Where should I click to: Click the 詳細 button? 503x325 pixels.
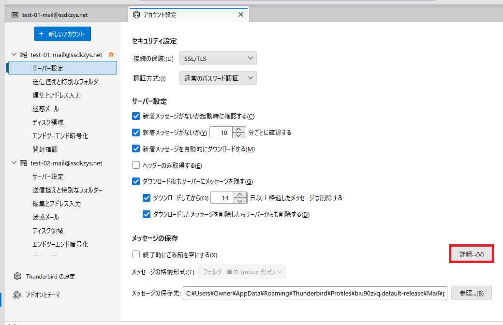click(471, 254)
